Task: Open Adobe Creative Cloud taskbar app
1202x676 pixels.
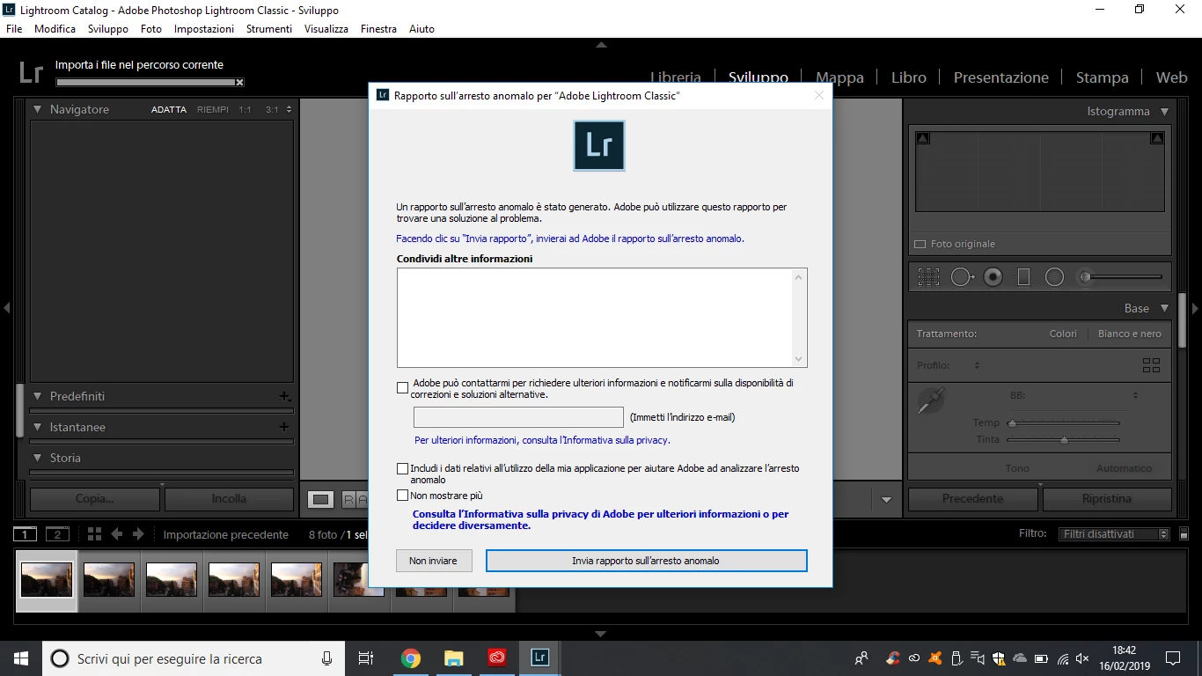Action: [497, 658]
